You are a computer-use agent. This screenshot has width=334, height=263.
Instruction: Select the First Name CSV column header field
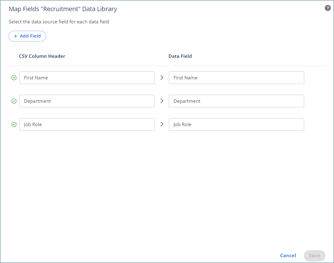coord(87,78)
